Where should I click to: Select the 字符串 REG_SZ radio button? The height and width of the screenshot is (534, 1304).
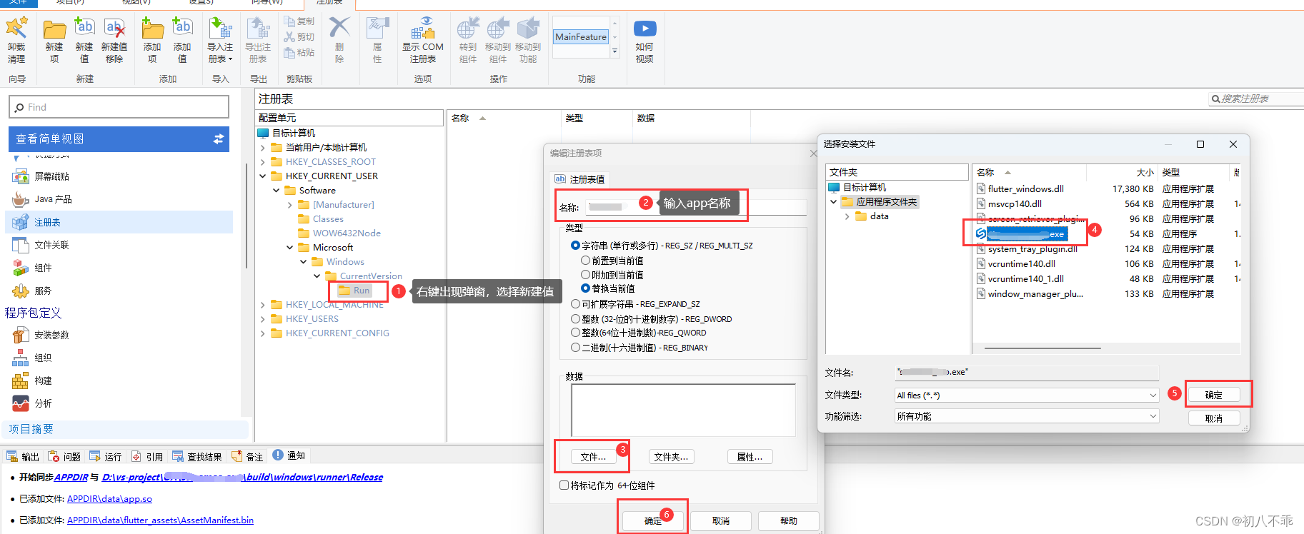tap(575, 246)
